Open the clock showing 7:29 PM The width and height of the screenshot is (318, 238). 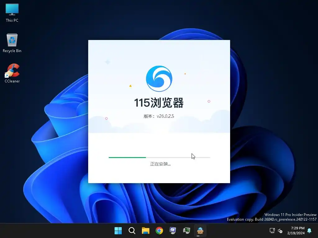coord(296,231)
